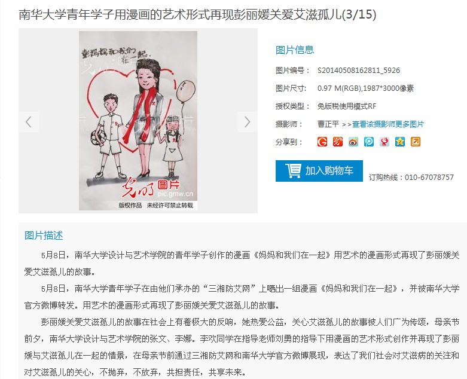Viewport: 467px width, 379px height.
Task: Share via the red Xinhua mascot icon
Action: tap(384, 142)
